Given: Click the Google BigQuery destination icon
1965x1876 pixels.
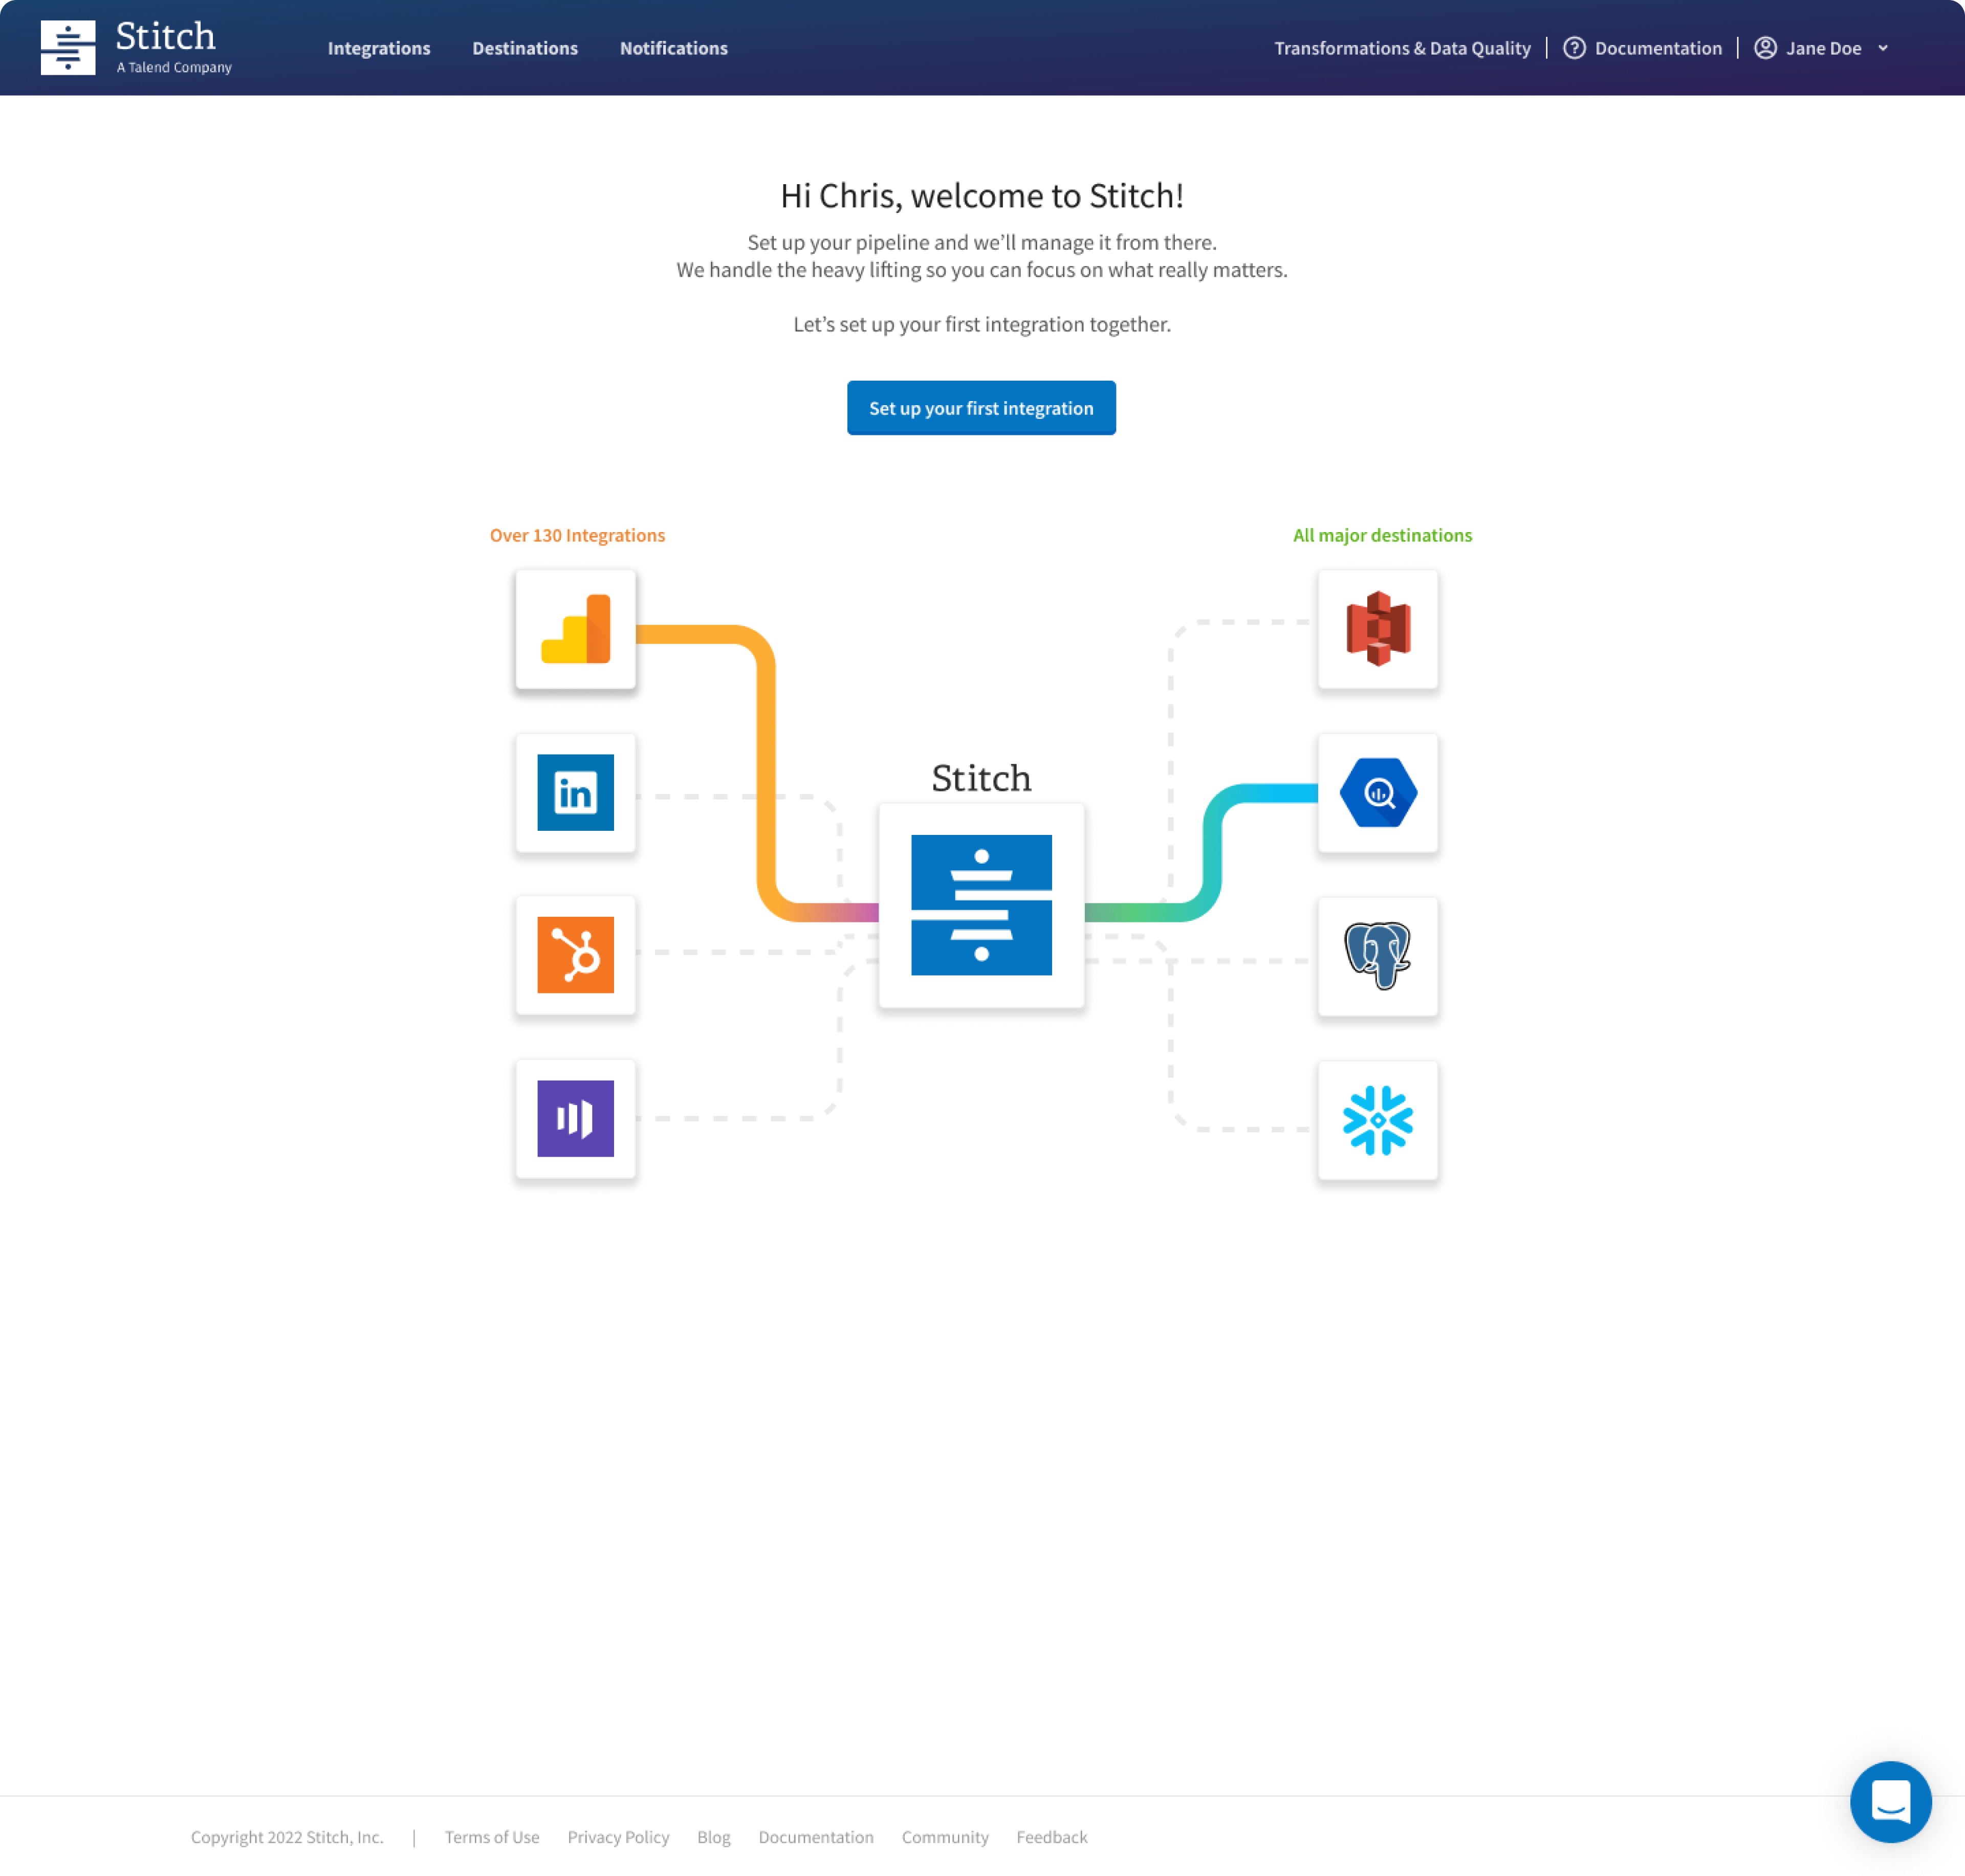Looking at the screenshot, I should (1377, 792).
